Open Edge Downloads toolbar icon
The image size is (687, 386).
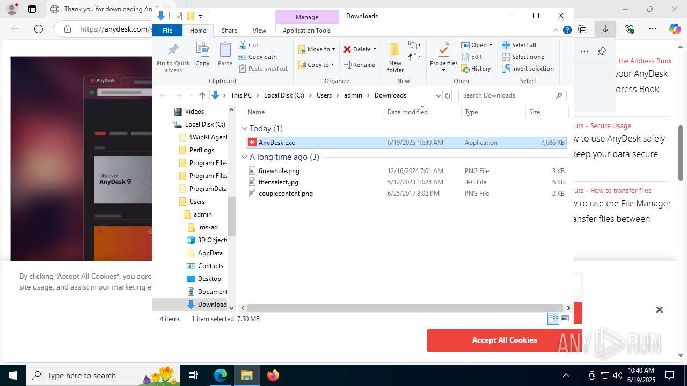(605, 29)
